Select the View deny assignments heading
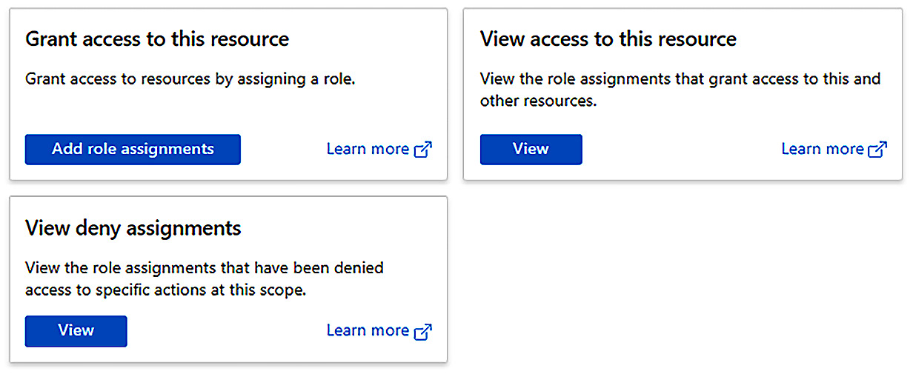This screenshot has height=374, width=913. [x=133, y=228]
